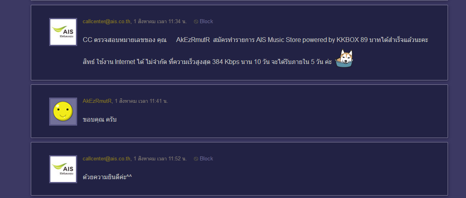
Task: Open callcenter@ais.co.th profile on the 11:52 post
Action: point(106,159)
